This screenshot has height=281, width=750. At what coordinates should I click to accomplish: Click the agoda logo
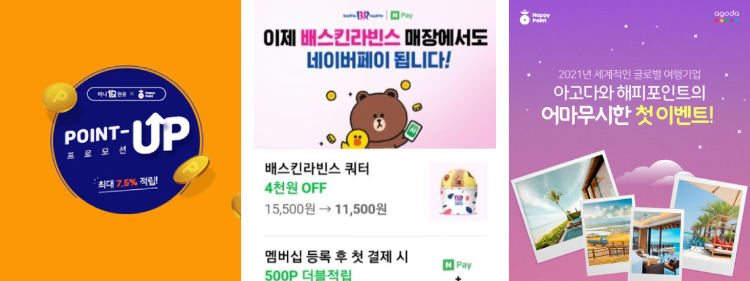click(x=727, y=17)
